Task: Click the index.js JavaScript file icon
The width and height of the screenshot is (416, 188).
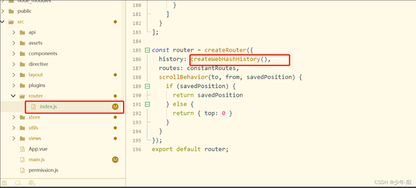Action: (33, 106)
